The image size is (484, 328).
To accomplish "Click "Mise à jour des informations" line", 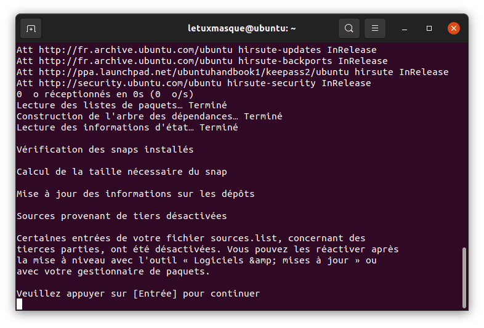I will coord(135,194).
